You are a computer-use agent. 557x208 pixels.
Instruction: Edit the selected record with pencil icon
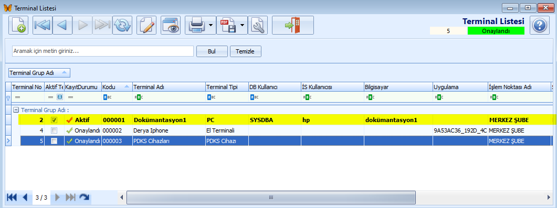pyautogui.click(x=146, y=25)
